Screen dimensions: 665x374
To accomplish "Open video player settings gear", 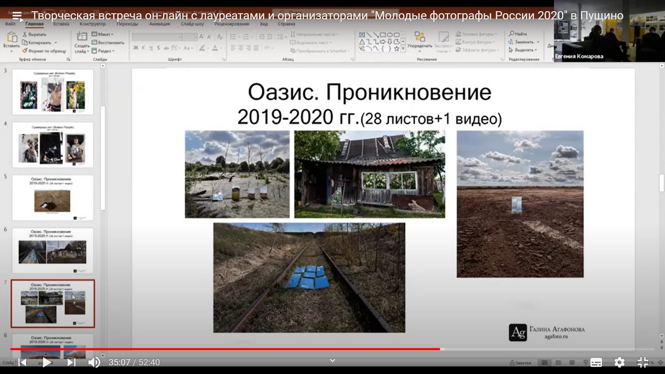I will (x=620, y=362).
